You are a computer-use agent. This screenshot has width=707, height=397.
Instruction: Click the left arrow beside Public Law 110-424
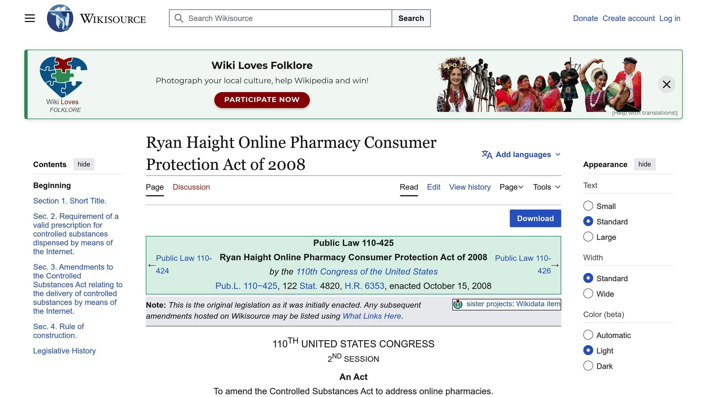coord(152,265)
